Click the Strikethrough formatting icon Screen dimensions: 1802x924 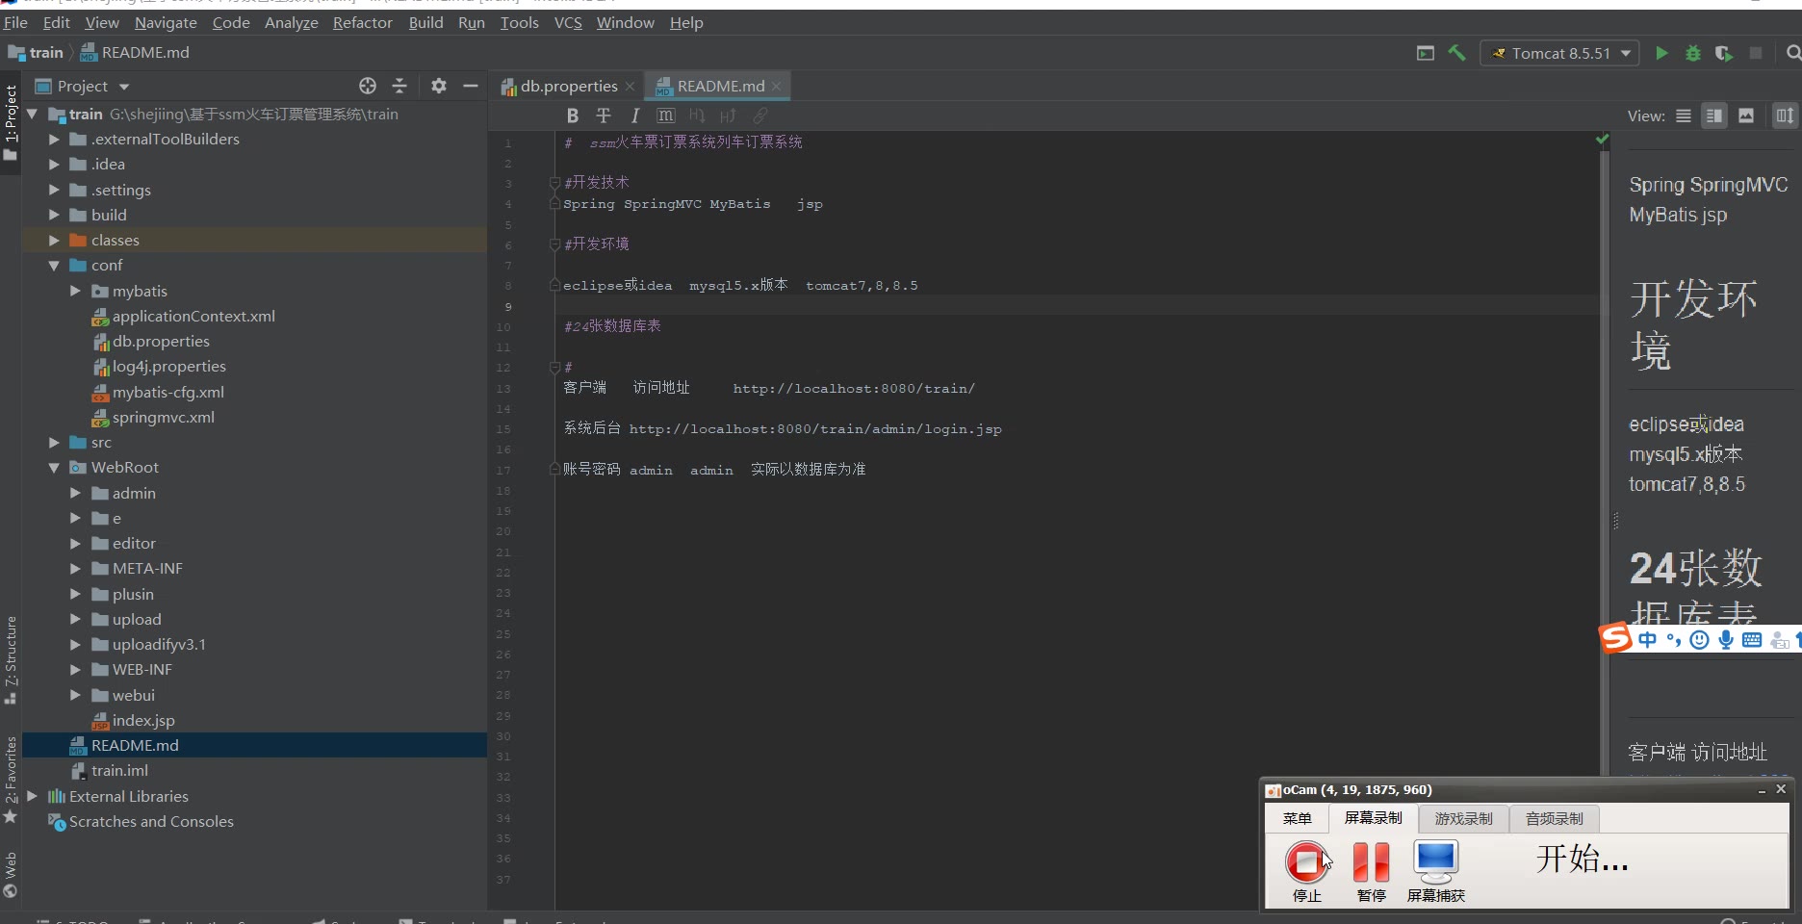tap(604, 115)
